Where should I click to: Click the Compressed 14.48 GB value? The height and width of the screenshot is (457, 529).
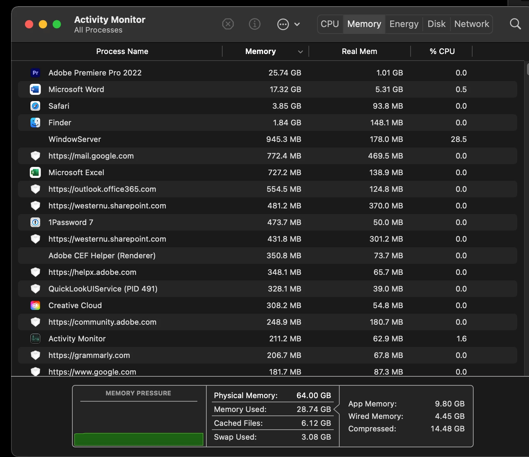click(x=447, y=429)
